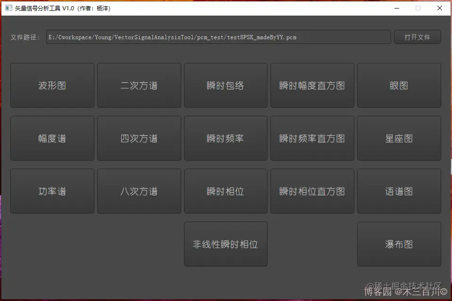Open the 二次方谱 squared spectrum view
This screenshot has width=452, height=301.
pyautogui.click(x=139, y=85)
